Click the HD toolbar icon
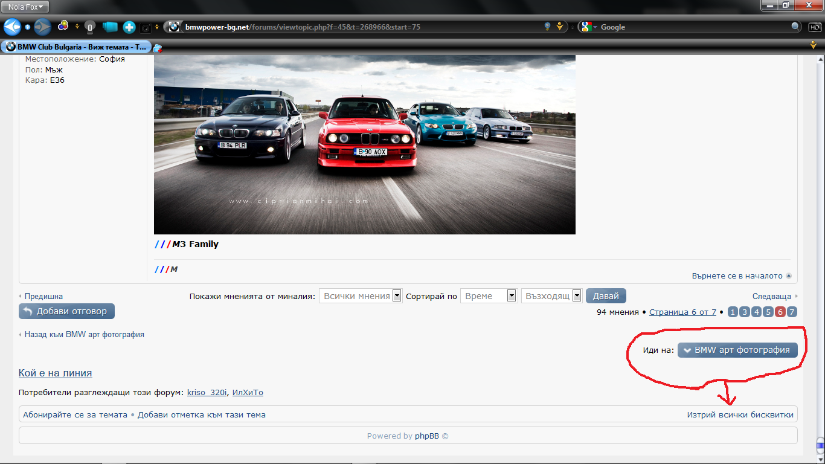Screen dimensions: 825x464 click(x=814, y=27)
